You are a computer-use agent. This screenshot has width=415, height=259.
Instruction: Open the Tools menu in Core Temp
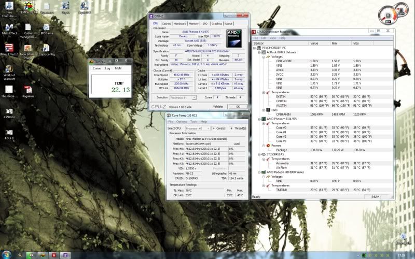(x=193, y=122)
